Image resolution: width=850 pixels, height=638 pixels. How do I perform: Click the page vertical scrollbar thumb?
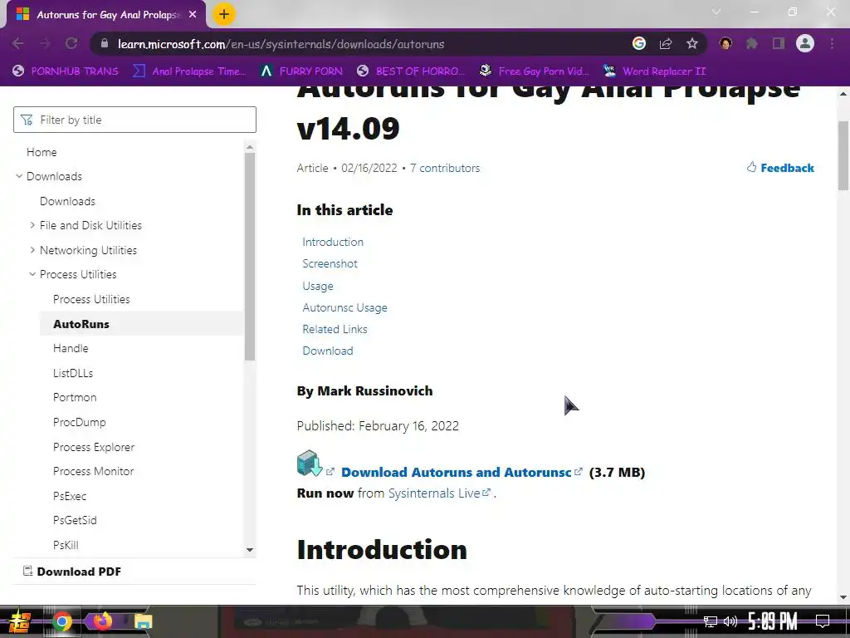(843, 155)
